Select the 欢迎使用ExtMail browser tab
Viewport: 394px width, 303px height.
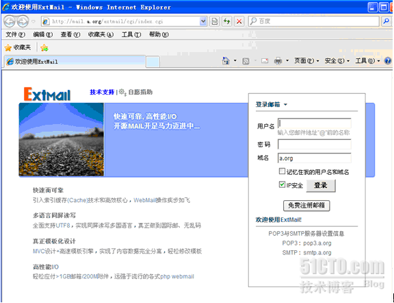[x=75, y=62]
